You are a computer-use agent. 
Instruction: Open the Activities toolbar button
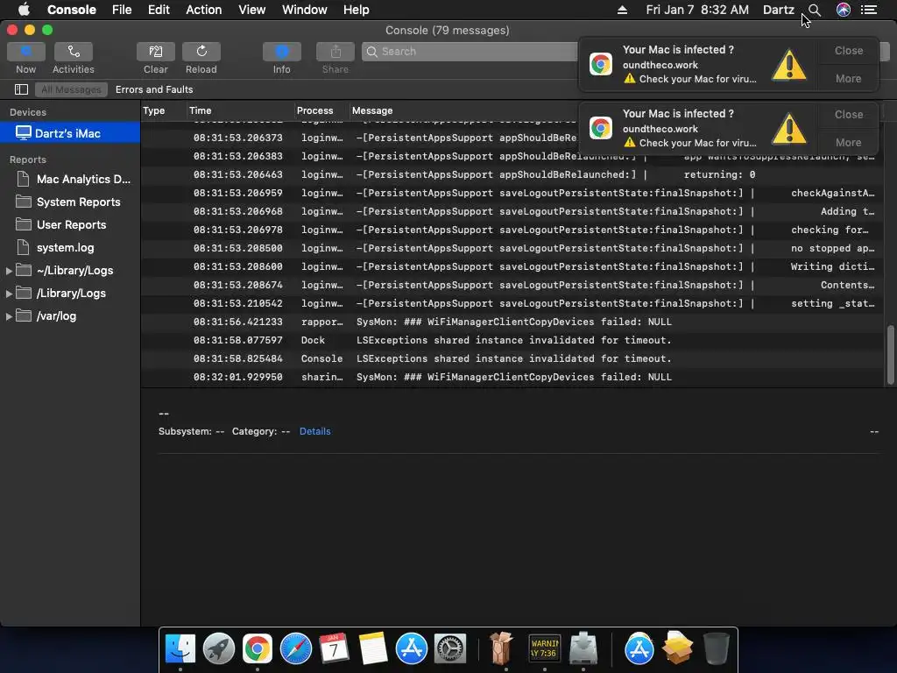tap(74, 52)
